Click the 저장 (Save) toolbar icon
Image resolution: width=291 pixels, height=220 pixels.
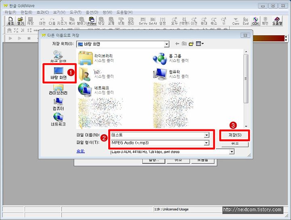[x=30, y=21]
